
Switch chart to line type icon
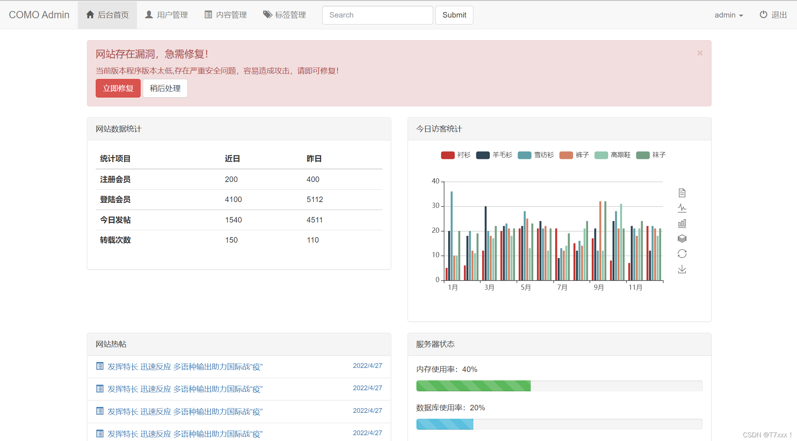(682, 208)
